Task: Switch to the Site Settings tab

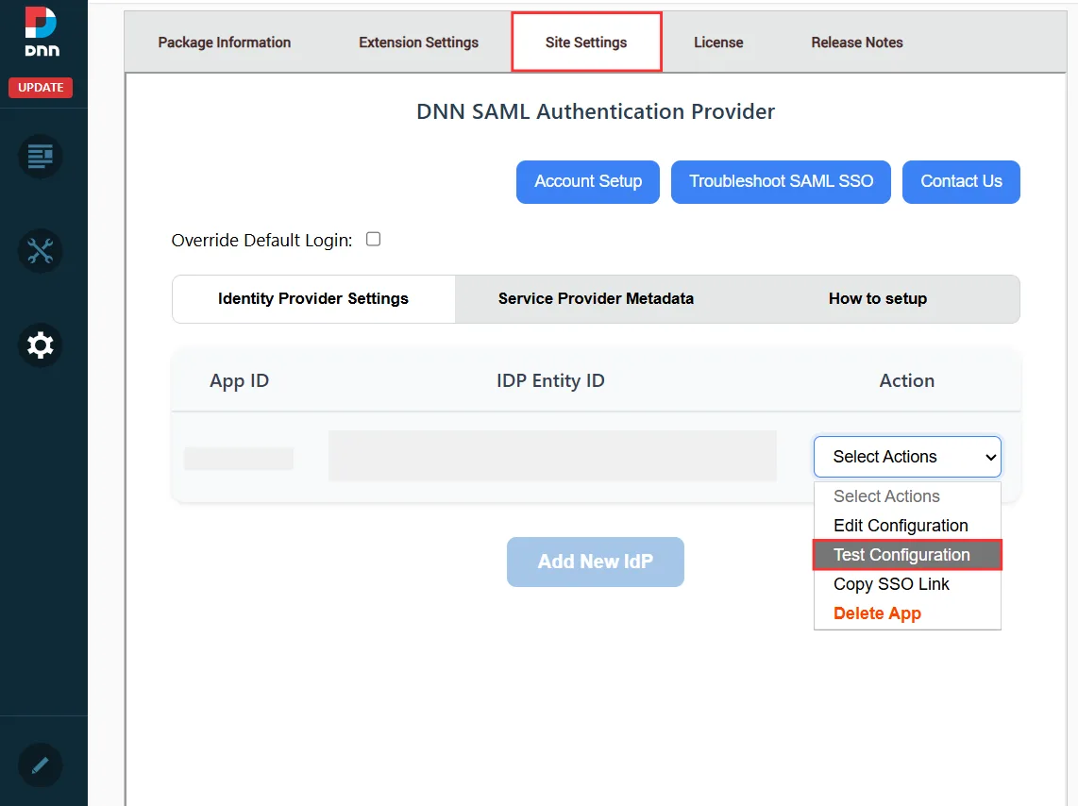Action: point(586,42)
